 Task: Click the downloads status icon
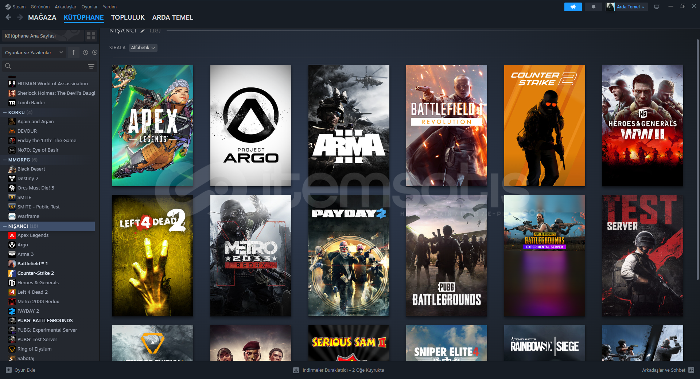tap(296, 370)
